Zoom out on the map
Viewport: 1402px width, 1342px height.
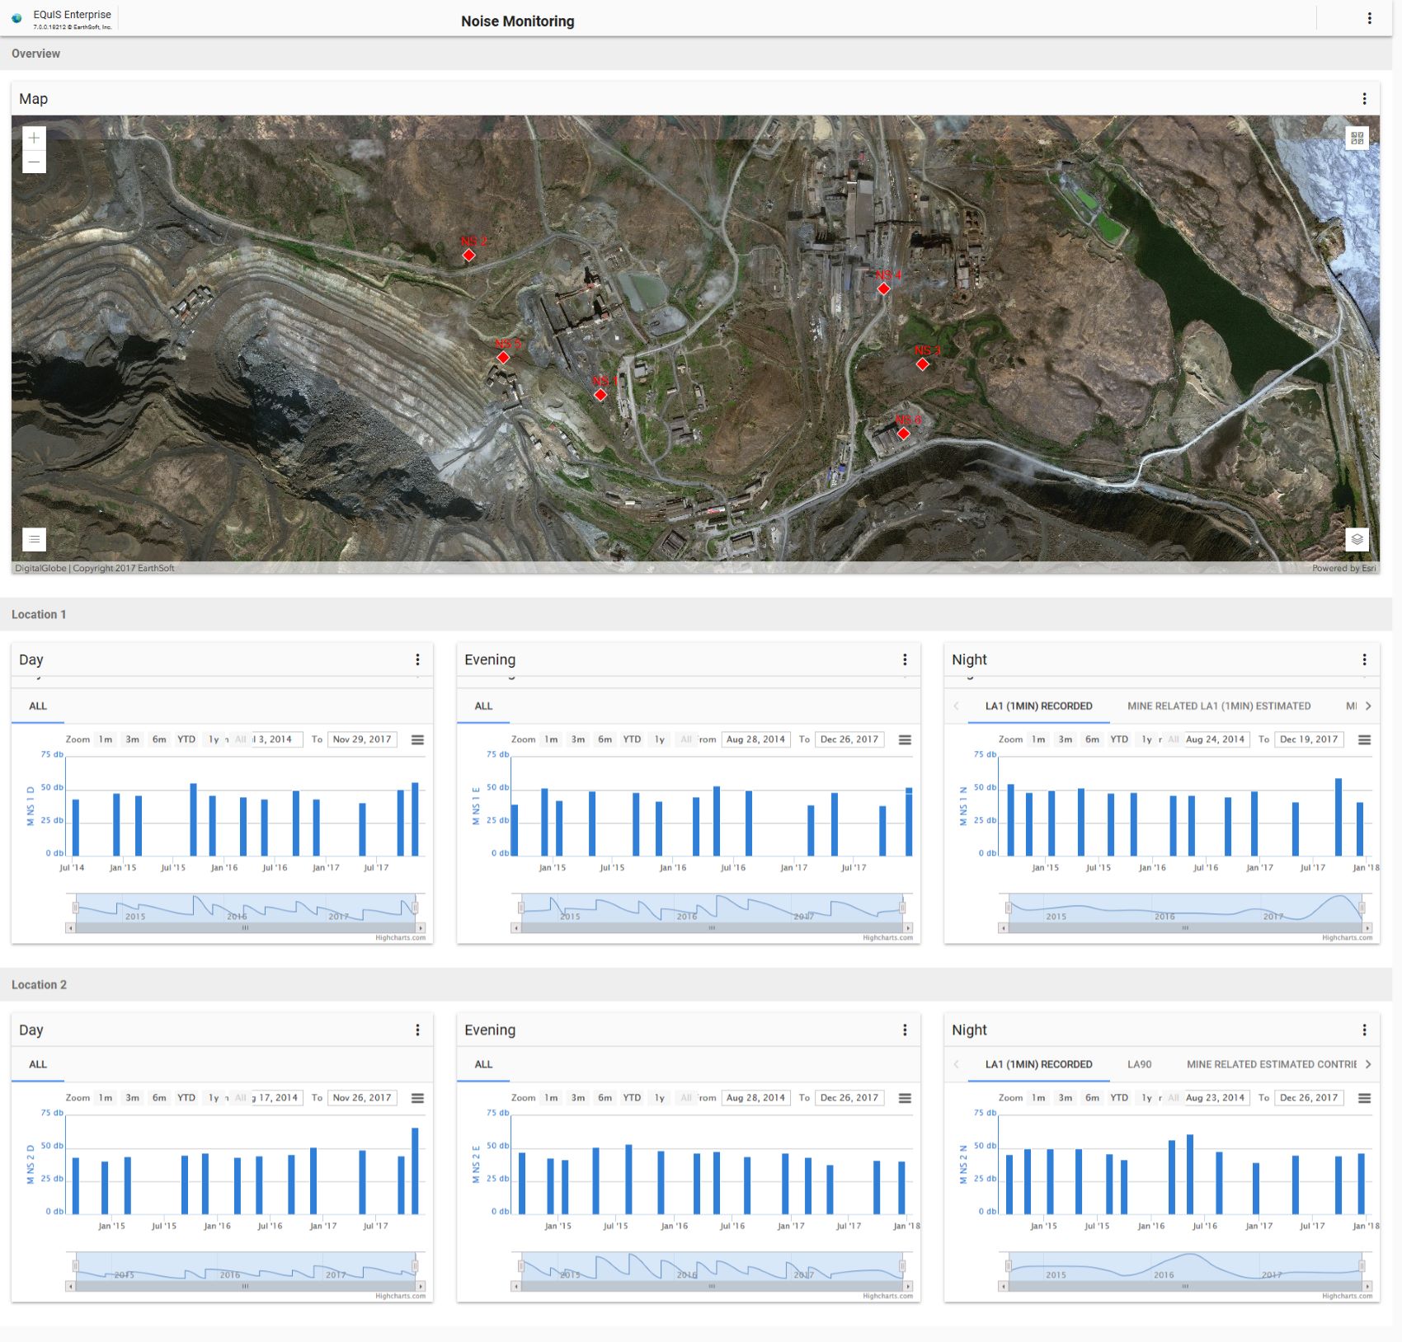click(x=33, y=162)
